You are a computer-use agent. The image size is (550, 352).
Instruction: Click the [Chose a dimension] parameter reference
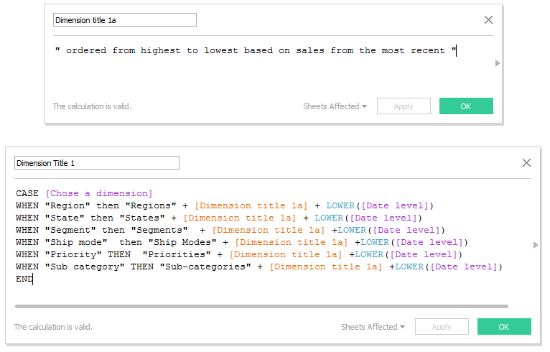click(x=99, y=193)
